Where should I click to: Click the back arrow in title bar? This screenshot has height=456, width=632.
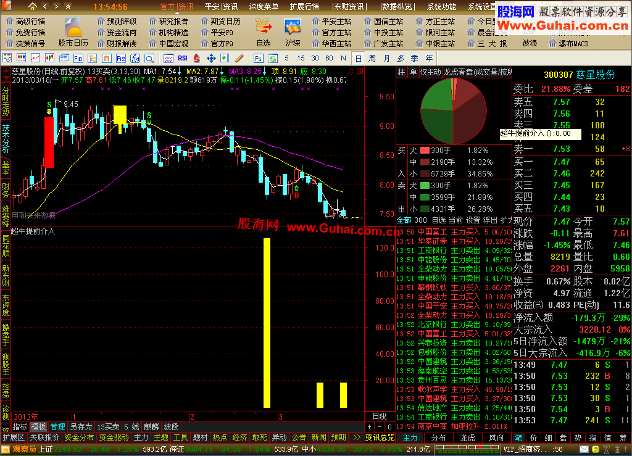coord(44,6)
